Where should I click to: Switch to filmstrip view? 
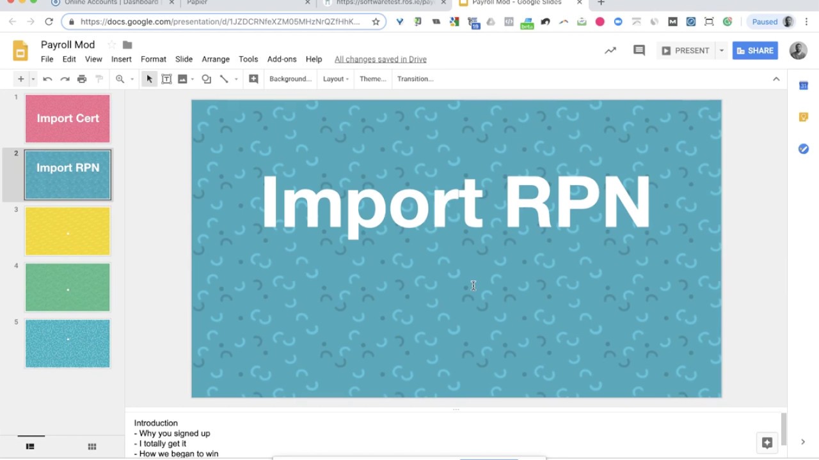tap(30, 447)
